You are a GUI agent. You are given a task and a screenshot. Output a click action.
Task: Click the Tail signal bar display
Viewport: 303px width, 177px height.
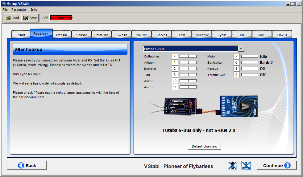pyautogui.click(x=188, y=75)
